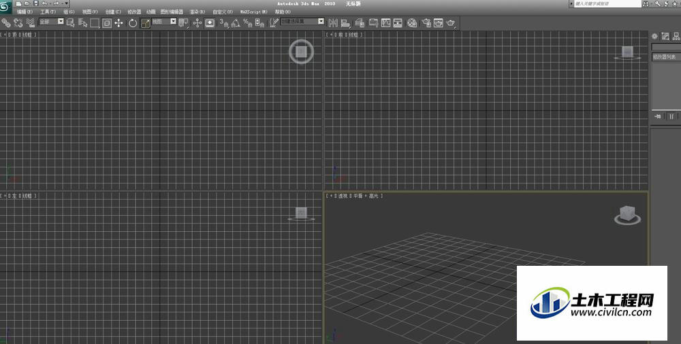Open the Render Setup icon
The width and height of the screenshot is (681, 344).
pyautogui.click(x=426, y=22)
